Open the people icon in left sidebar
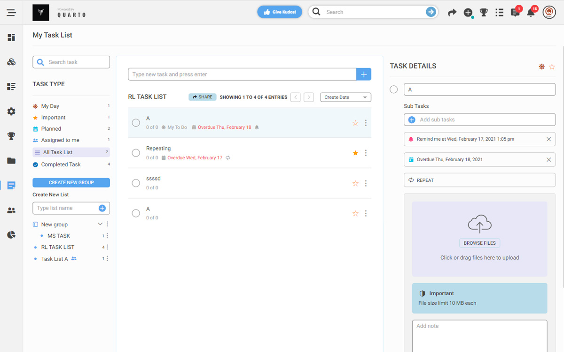The height and width of the screenshot is (352, 564). pos(11,210)
